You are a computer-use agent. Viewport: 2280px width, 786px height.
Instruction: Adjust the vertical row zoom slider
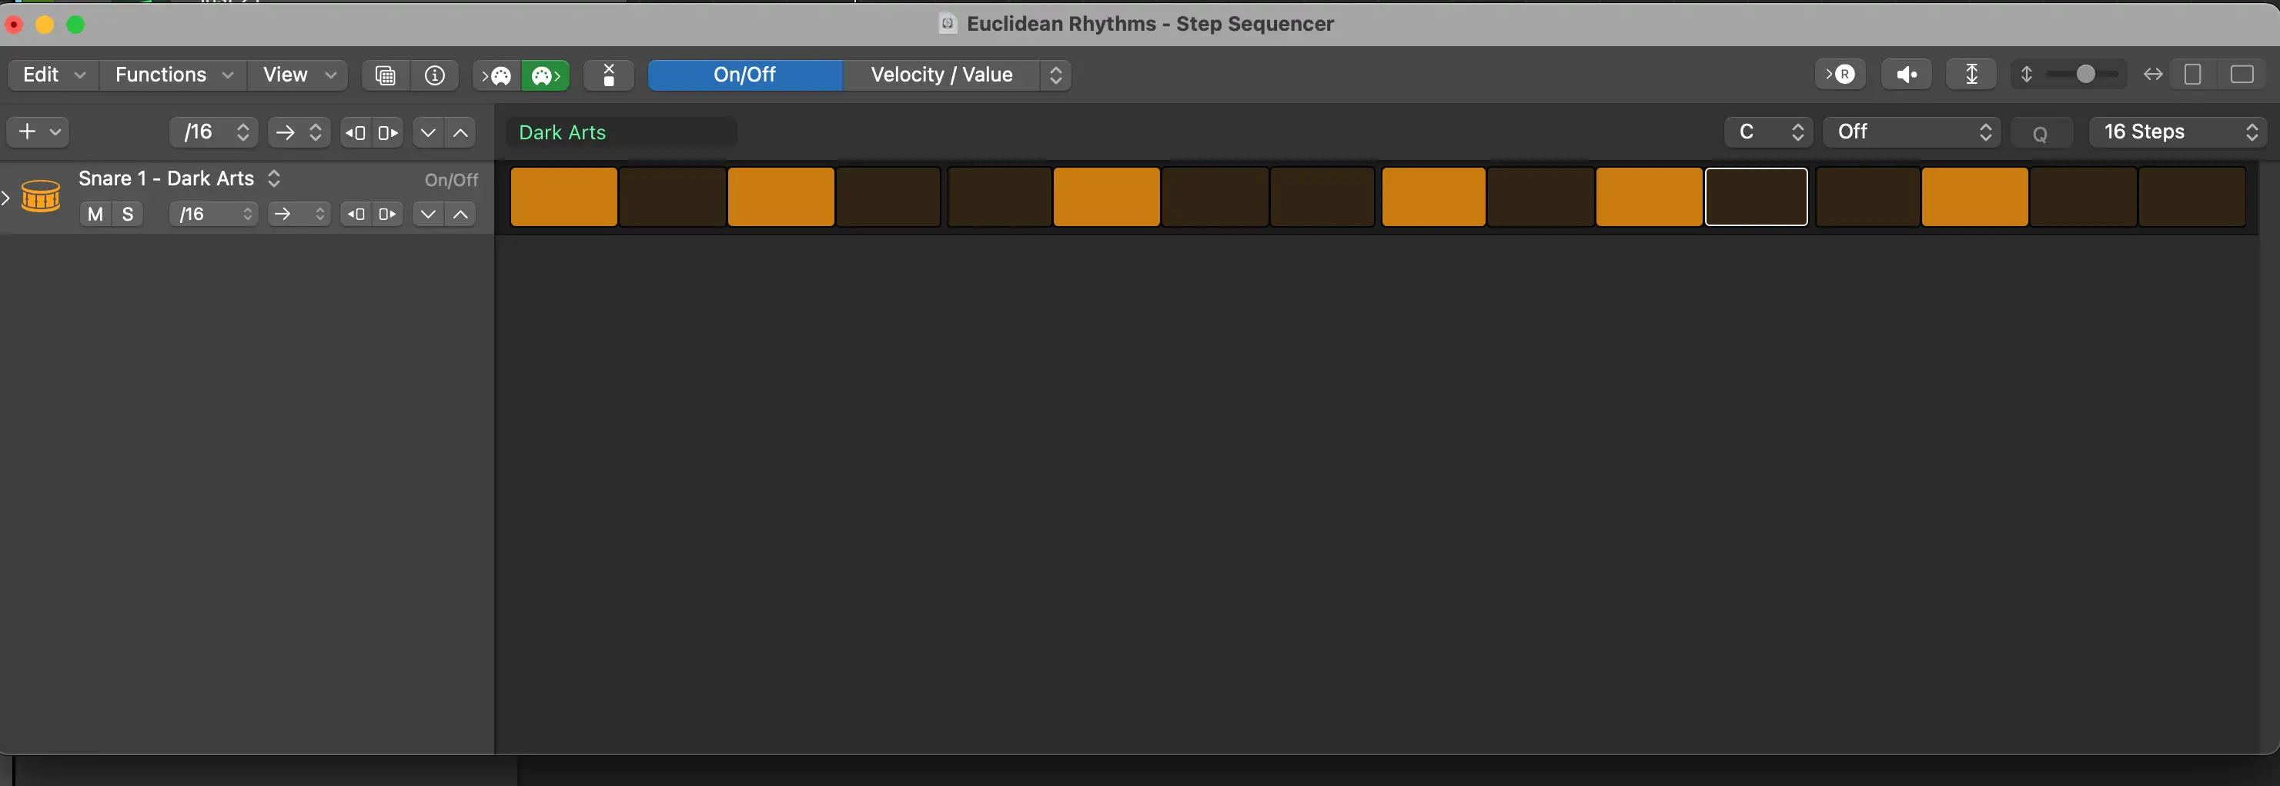(x=2084, y=75)
